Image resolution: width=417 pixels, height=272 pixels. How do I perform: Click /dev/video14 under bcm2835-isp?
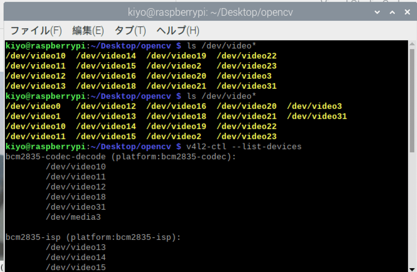[x=76, y=257]
